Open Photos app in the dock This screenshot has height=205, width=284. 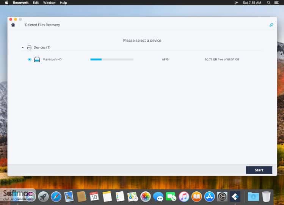pos(146,197)
